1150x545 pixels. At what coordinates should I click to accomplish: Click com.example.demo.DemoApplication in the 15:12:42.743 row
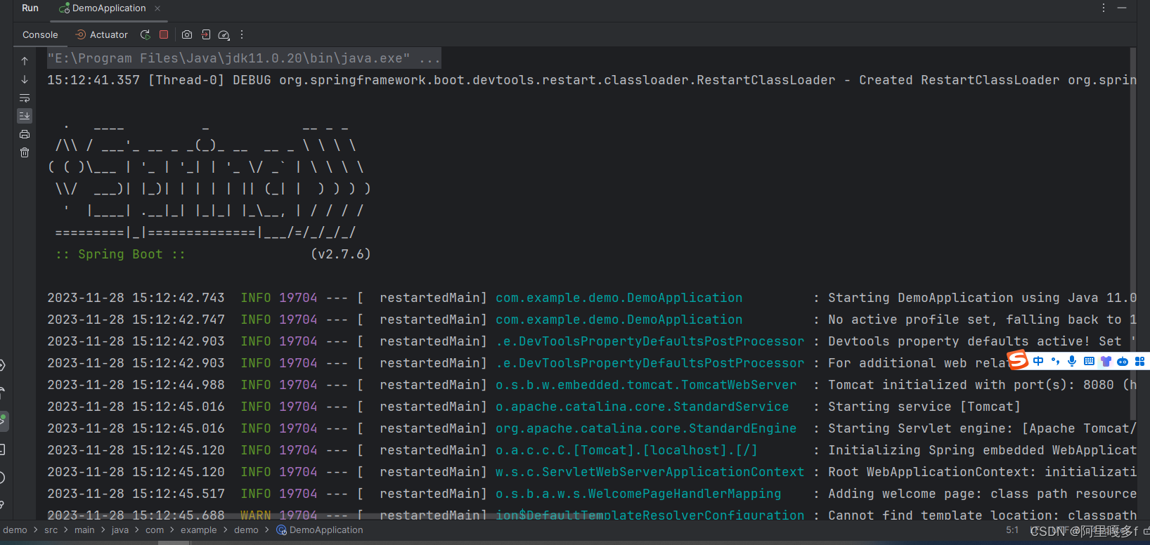point(619,298)
